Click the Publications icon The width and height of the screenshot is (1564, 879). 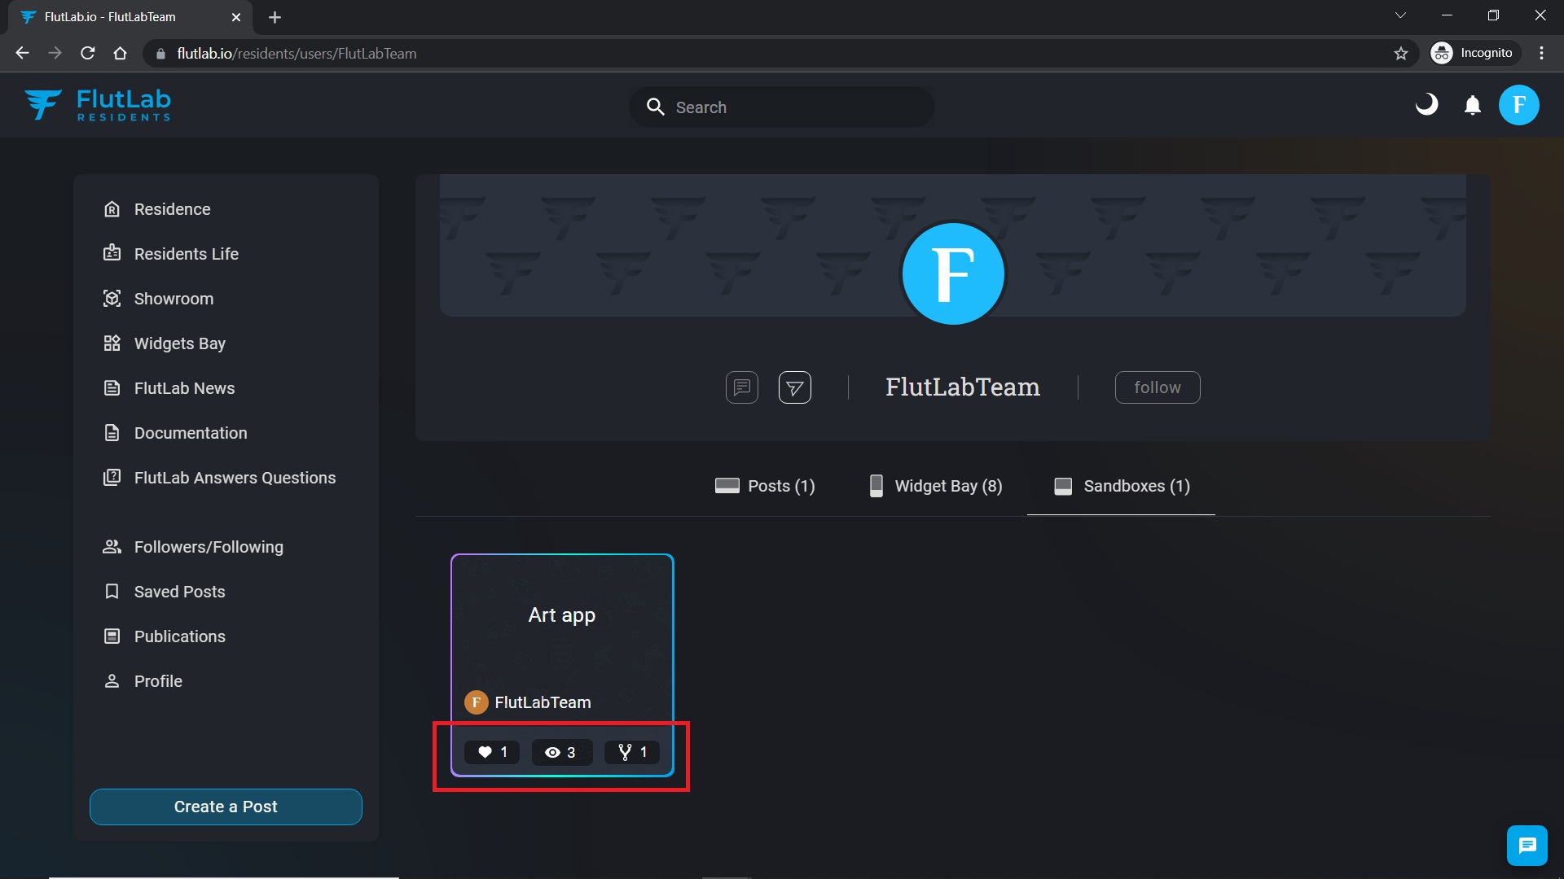(x=112, y=636)
